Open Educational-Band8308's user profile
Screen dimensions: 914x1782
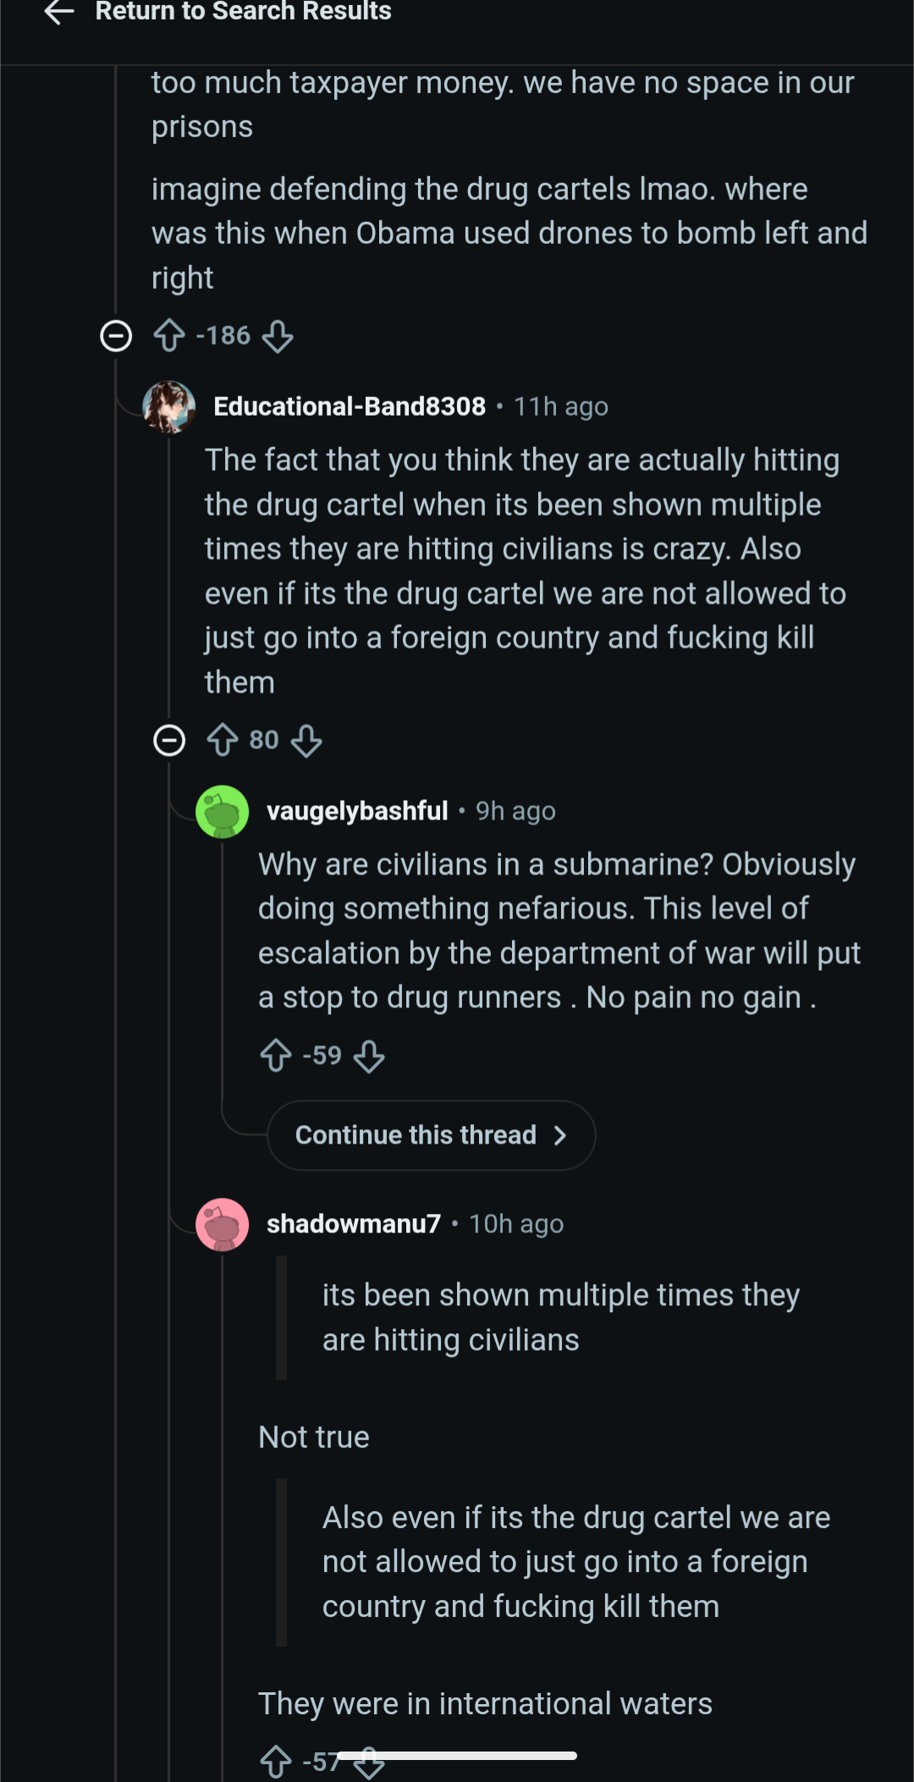(350, 406)
